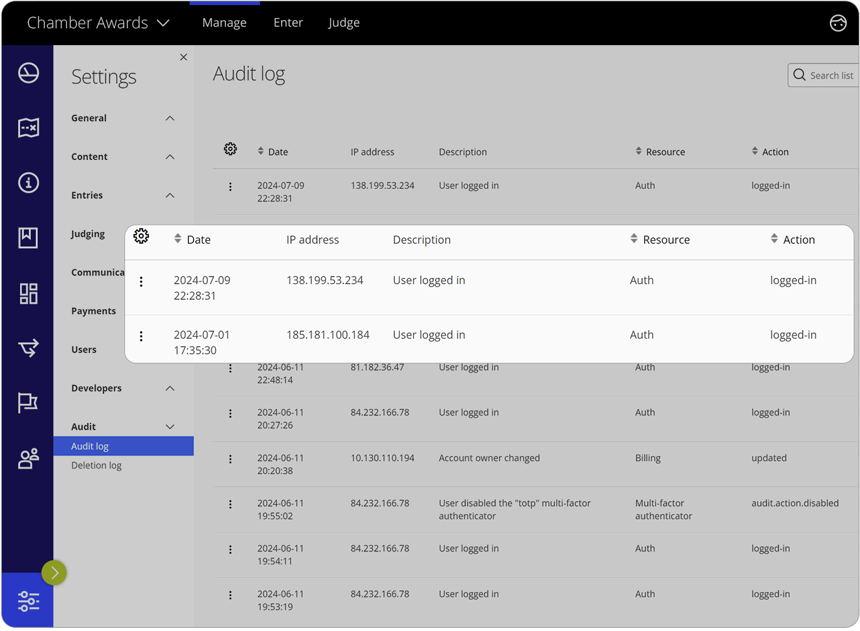Click the gear icon in highlighted table header
Screen dimensions: 860x631
point(141,236)
